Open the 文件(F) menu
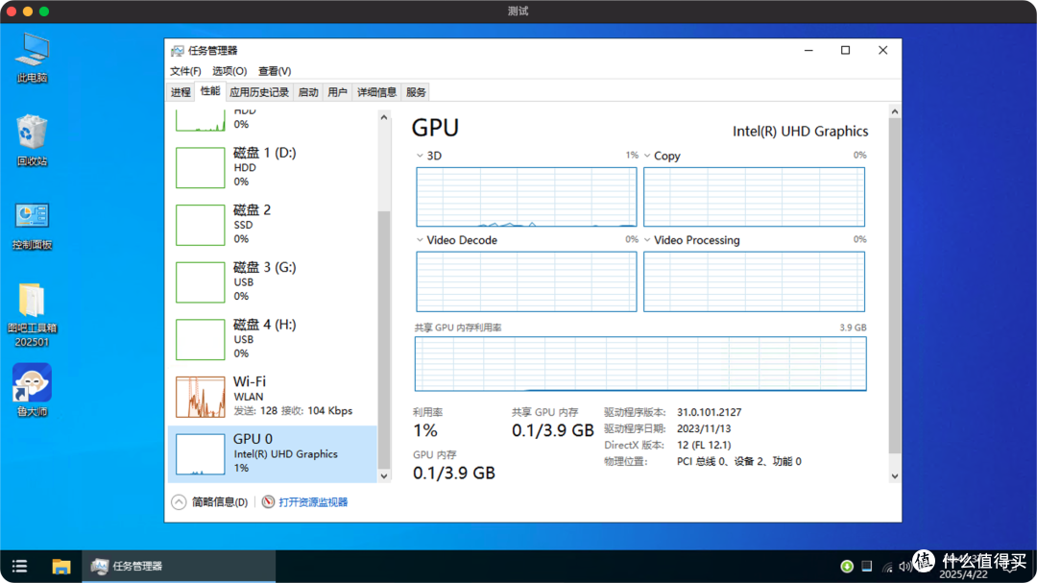This screenshot has width=1037, height=583. [x=185, y=71]
